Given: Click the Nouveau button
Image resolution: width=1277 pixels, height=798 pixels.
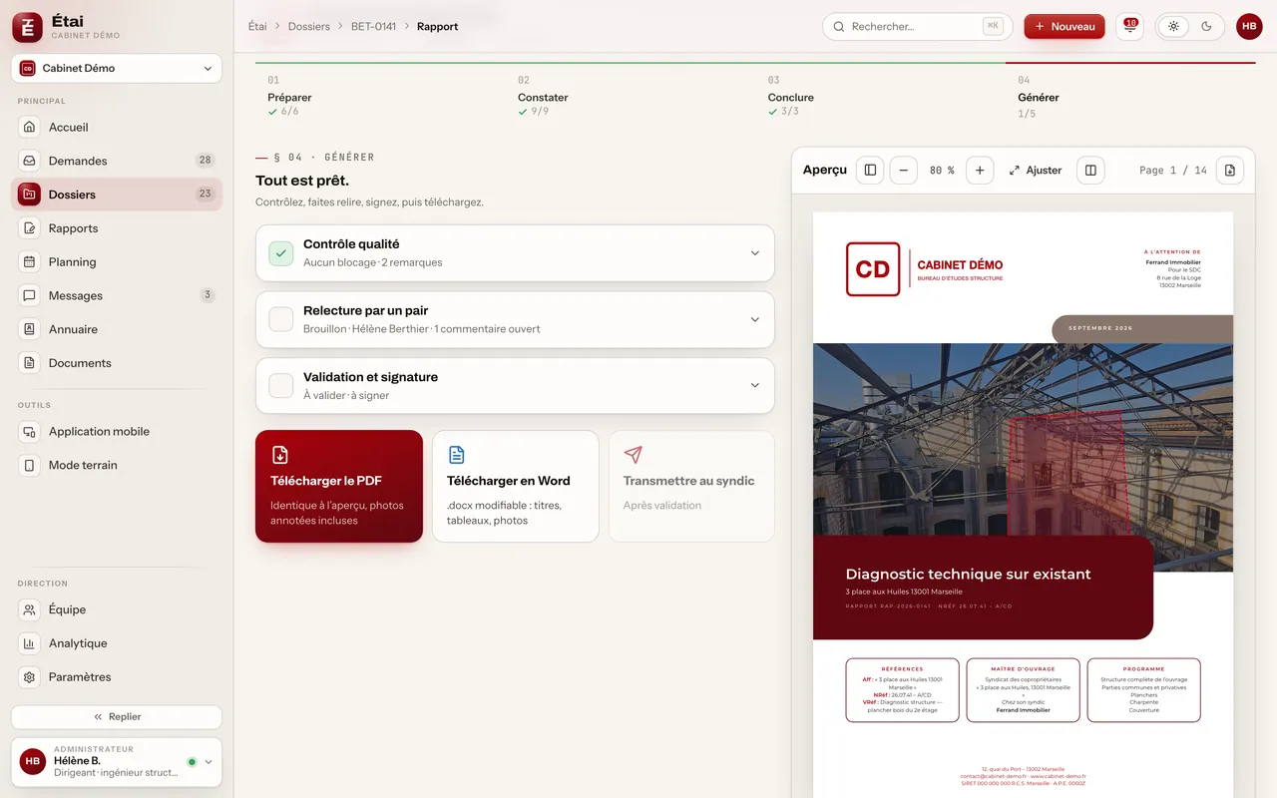Looking at the screenshot, I should 1064,27.
